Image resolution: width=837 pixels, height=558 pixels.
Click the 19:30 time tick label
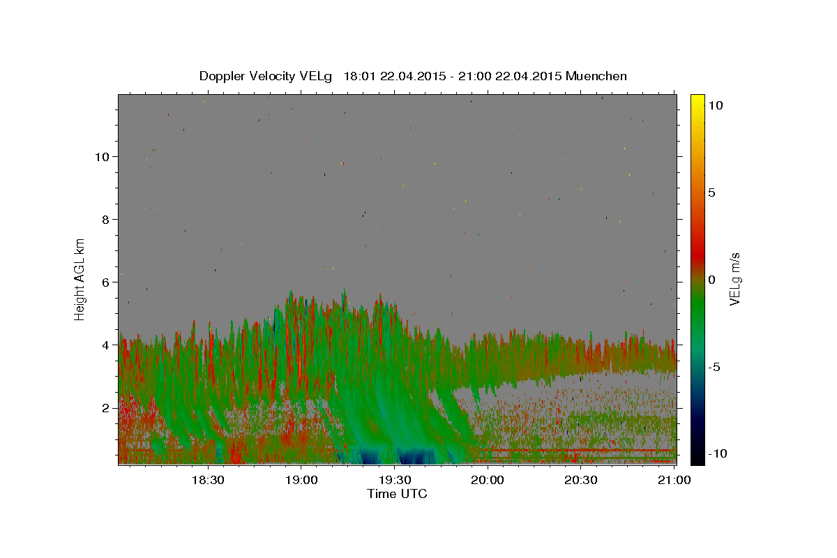394,480
